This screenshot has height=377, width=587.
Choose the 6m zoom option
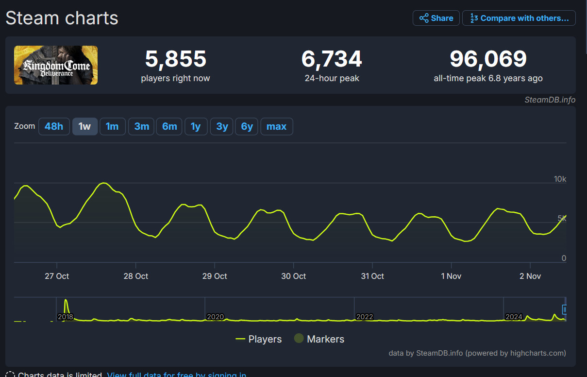coord(169,126)
